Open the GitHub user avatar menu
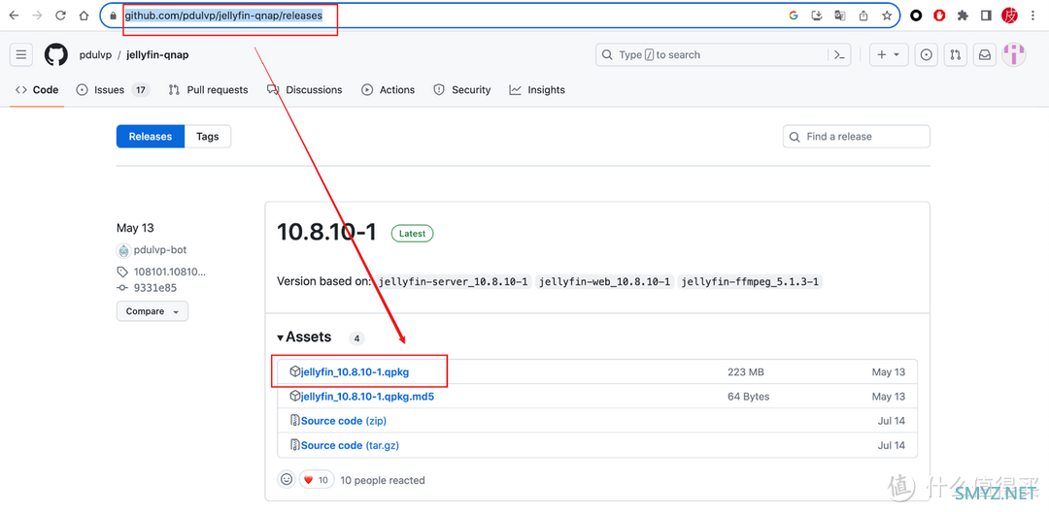1049x512 pixels. [1013, 54]
